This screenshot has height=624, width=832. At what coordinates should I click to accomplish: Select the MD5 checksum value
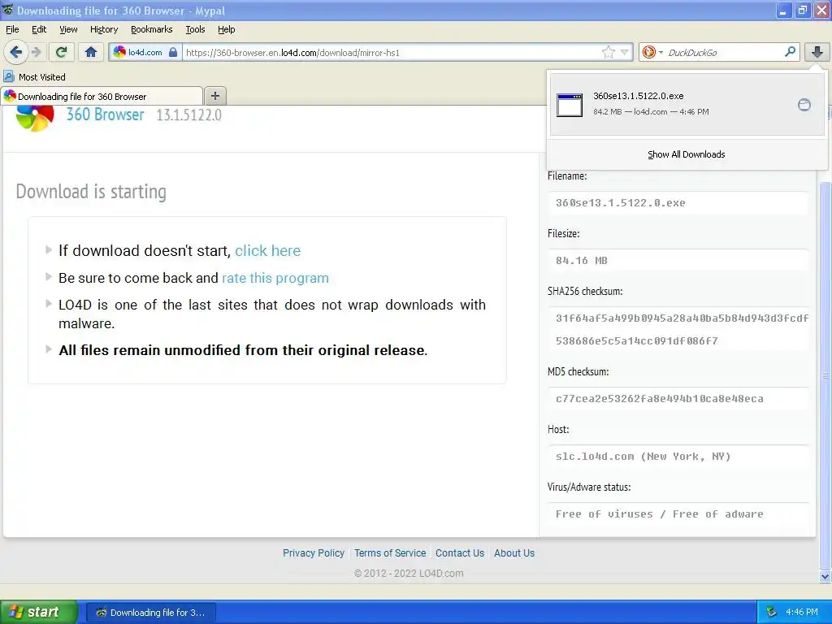pos(678,398)
